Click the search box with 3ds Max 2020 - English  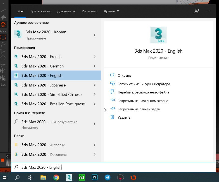pos(113,167)
